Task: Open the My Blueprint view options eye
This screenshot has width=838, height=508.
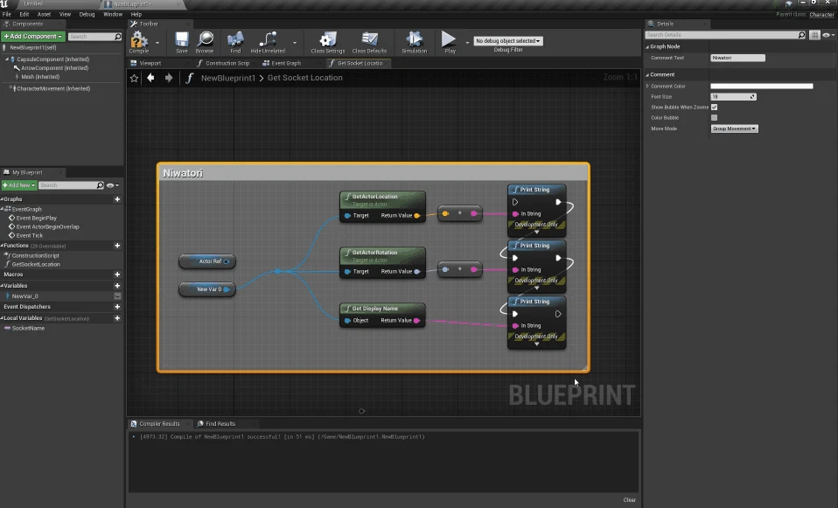Action: (113, 185)
